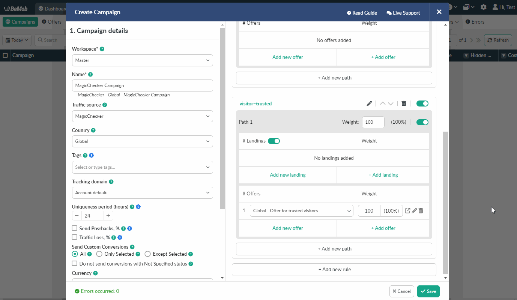Open the Traffic source MagicChecker dropdown

coord(143,116)
